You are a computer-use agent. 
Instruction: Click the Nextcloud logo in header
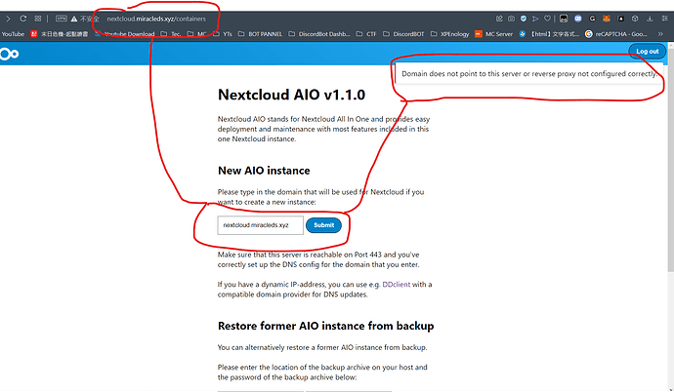pos(9,55)
